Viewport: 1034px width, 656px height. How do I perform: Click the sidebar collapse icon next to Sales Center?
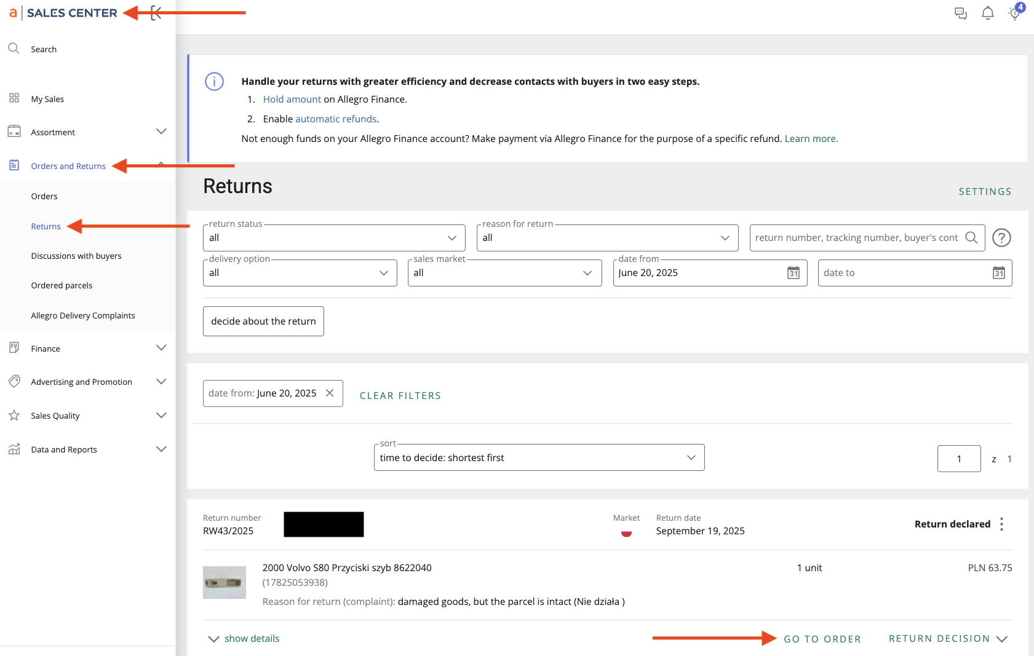click(x=156, y=13)
